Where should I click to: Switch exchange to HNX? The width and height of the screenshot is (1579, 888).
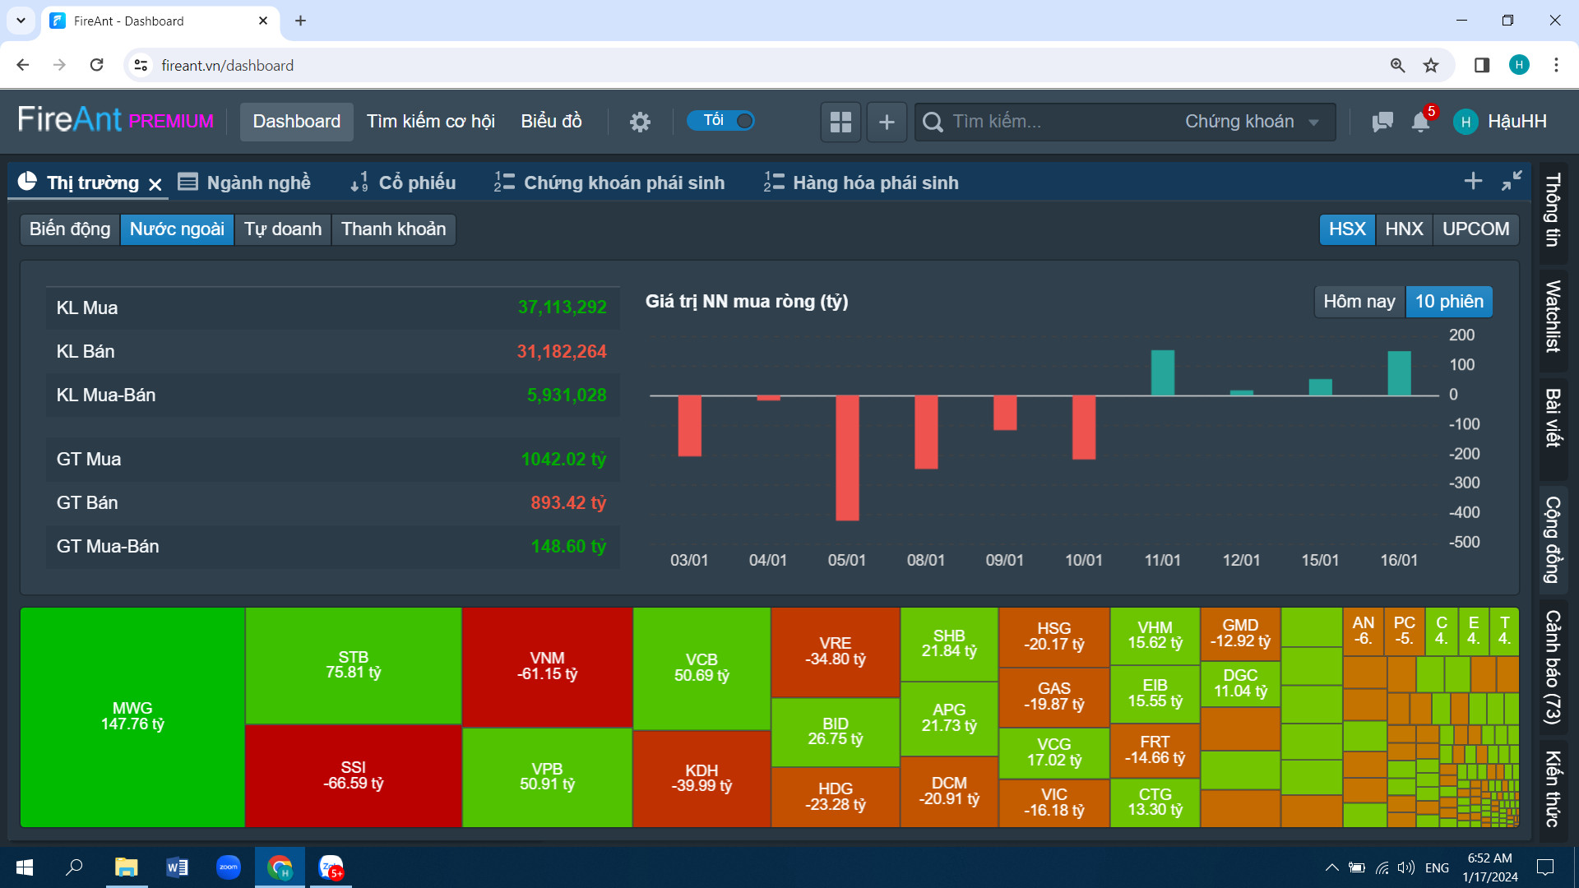click(x=1404, y=229)
